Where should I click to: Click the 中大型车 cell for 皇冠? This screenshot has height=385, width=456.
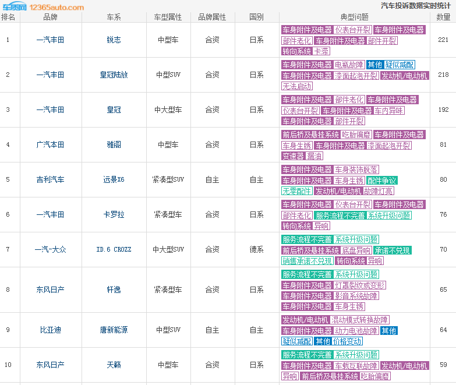click(168, 110)
